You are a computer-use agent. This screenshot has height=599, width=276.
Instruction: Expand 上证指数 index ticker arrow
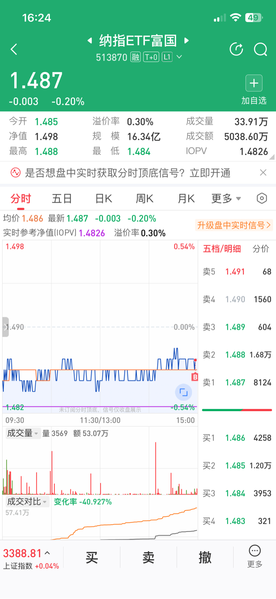(x=47, y=553)
